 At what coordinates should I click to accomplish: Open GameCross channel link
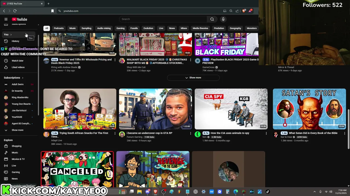208,67
